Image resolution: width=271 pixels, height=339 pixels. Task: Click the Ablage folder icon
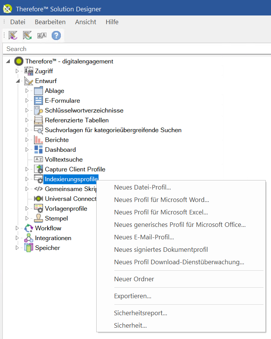point(38,91)
